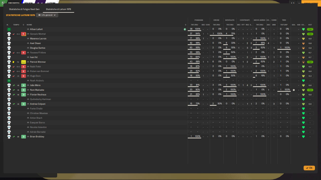This screenshot has width=321, height=180.
Task: Sort by the VOT rating column header
Action: (310, 25)
